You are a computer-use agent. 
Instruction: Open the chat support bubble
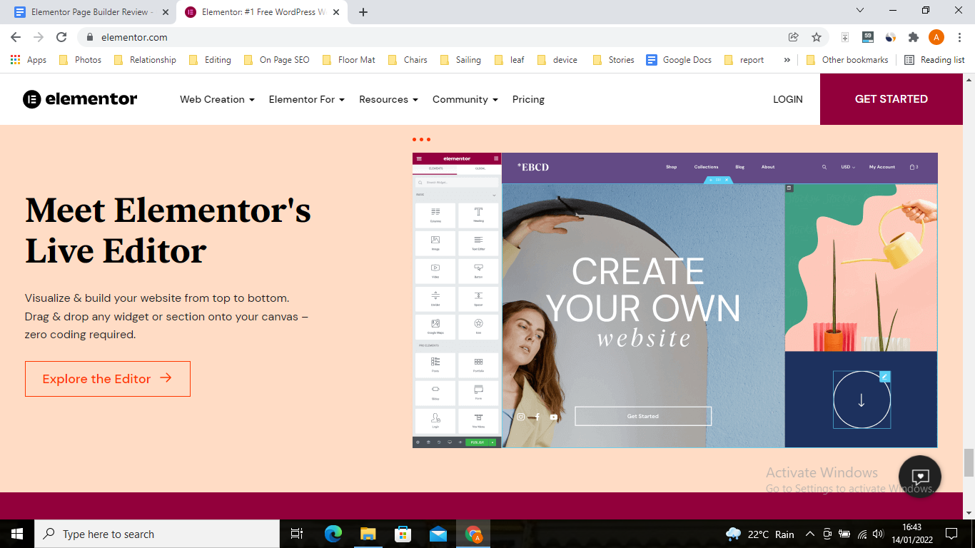click(x=920, y=477)
